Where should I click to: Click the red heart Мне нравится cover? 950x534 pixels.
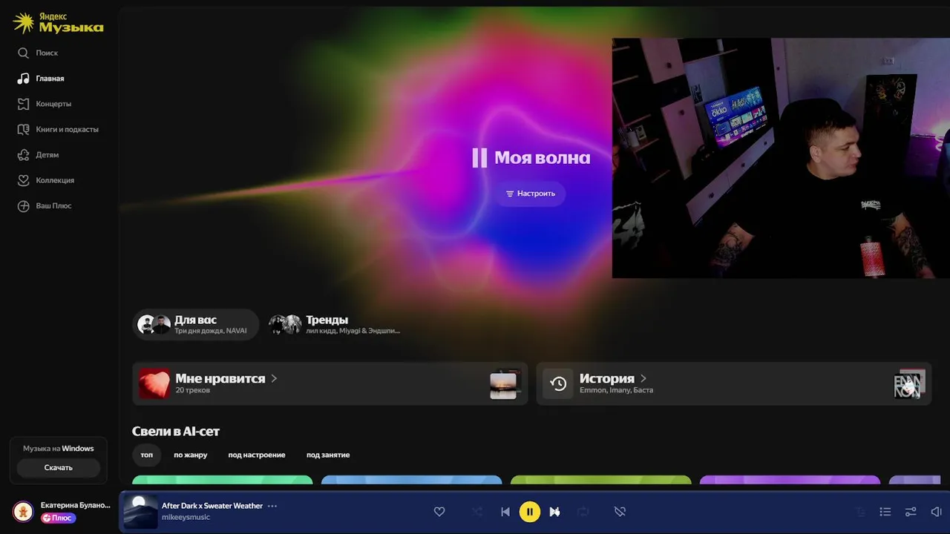(x=154, y=383)
